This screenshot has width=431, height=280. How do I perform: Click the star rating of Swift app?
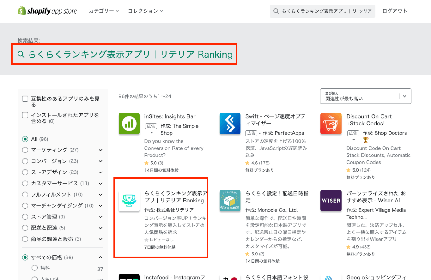click(x=257, y=163)
